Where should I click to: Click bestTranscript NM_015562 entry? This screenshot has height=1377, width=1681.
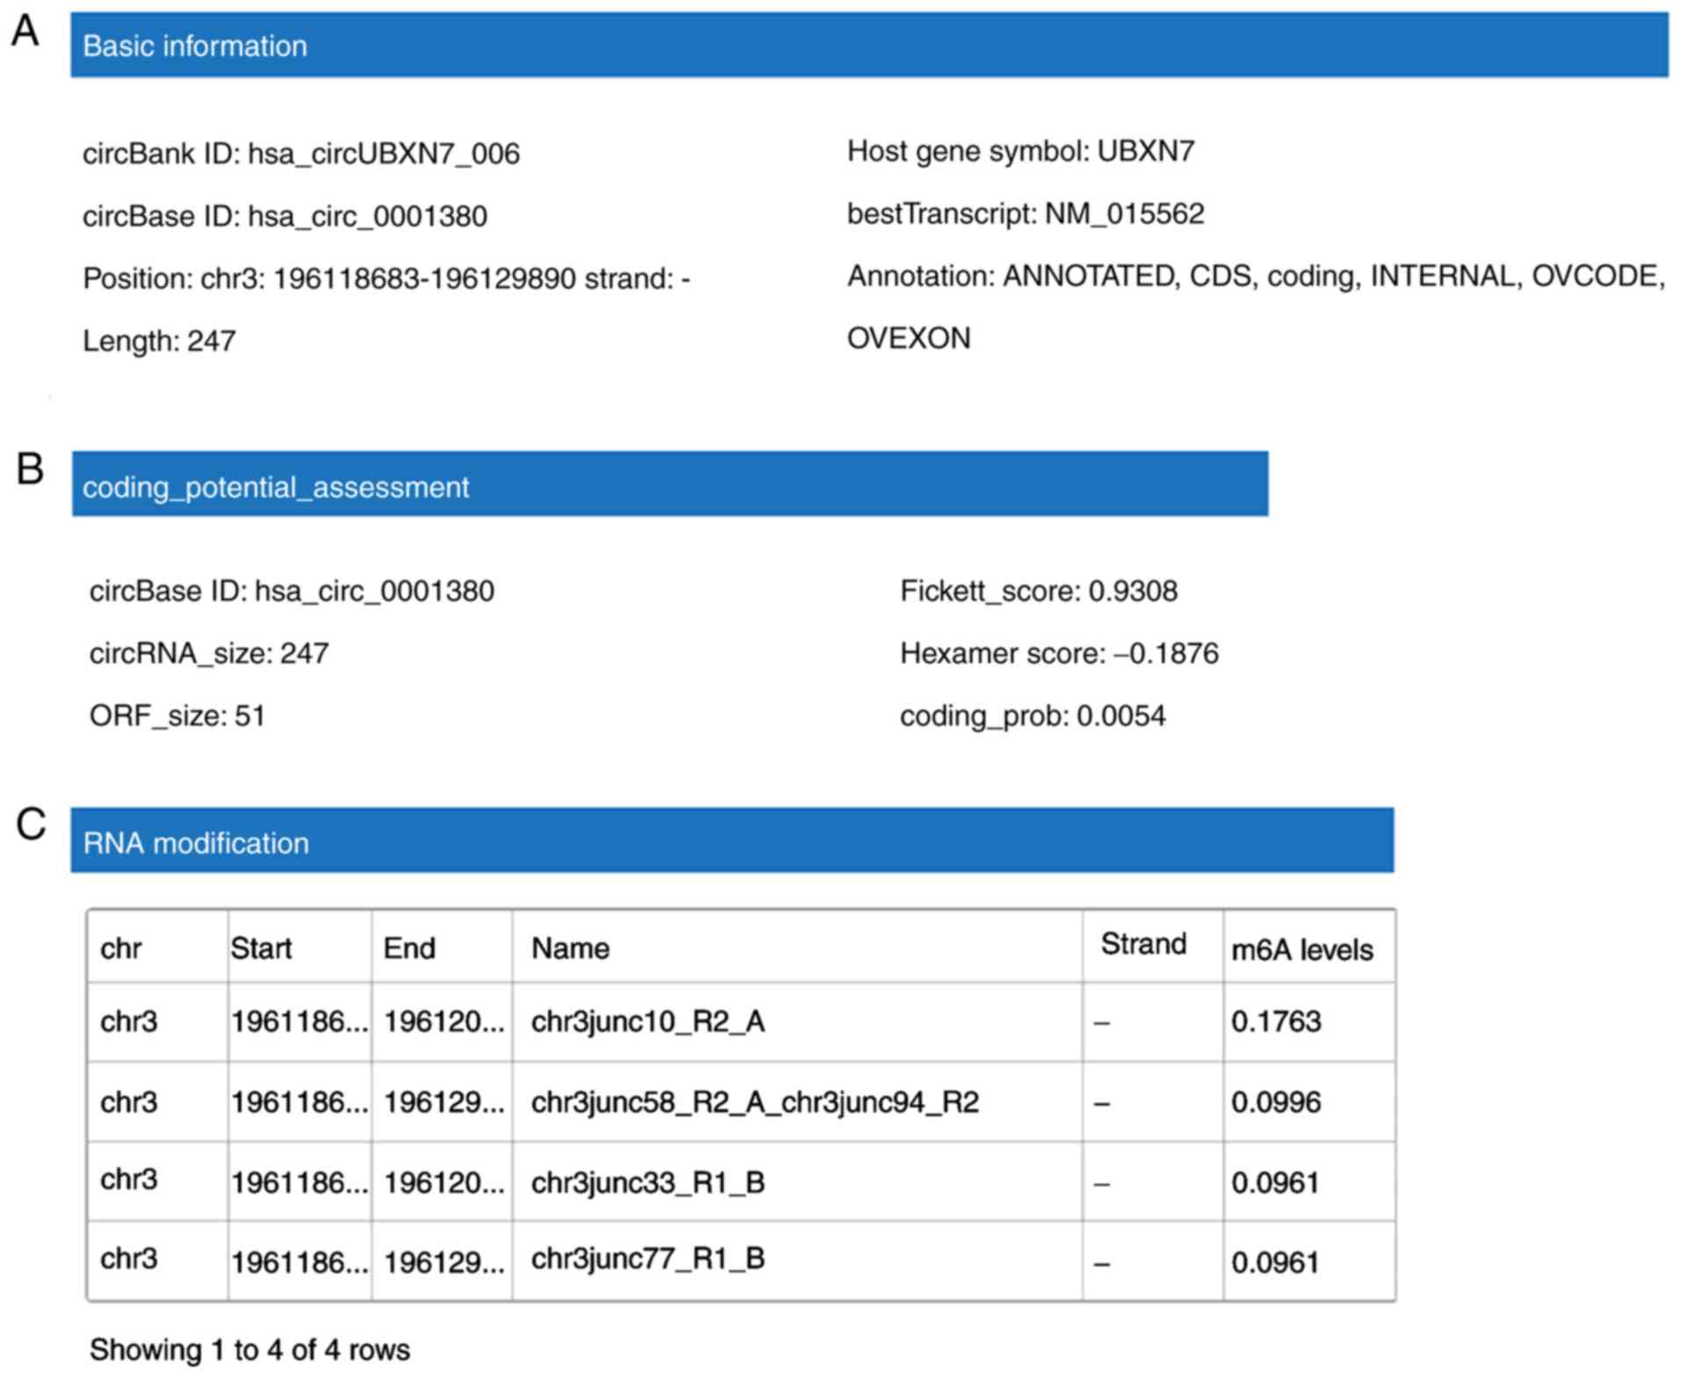pyautogui.click(x=1025, y=214)
